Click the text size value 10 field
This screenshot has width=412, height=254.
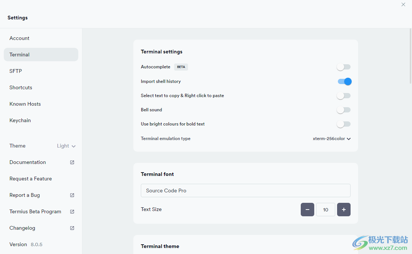tap(325, 210)
